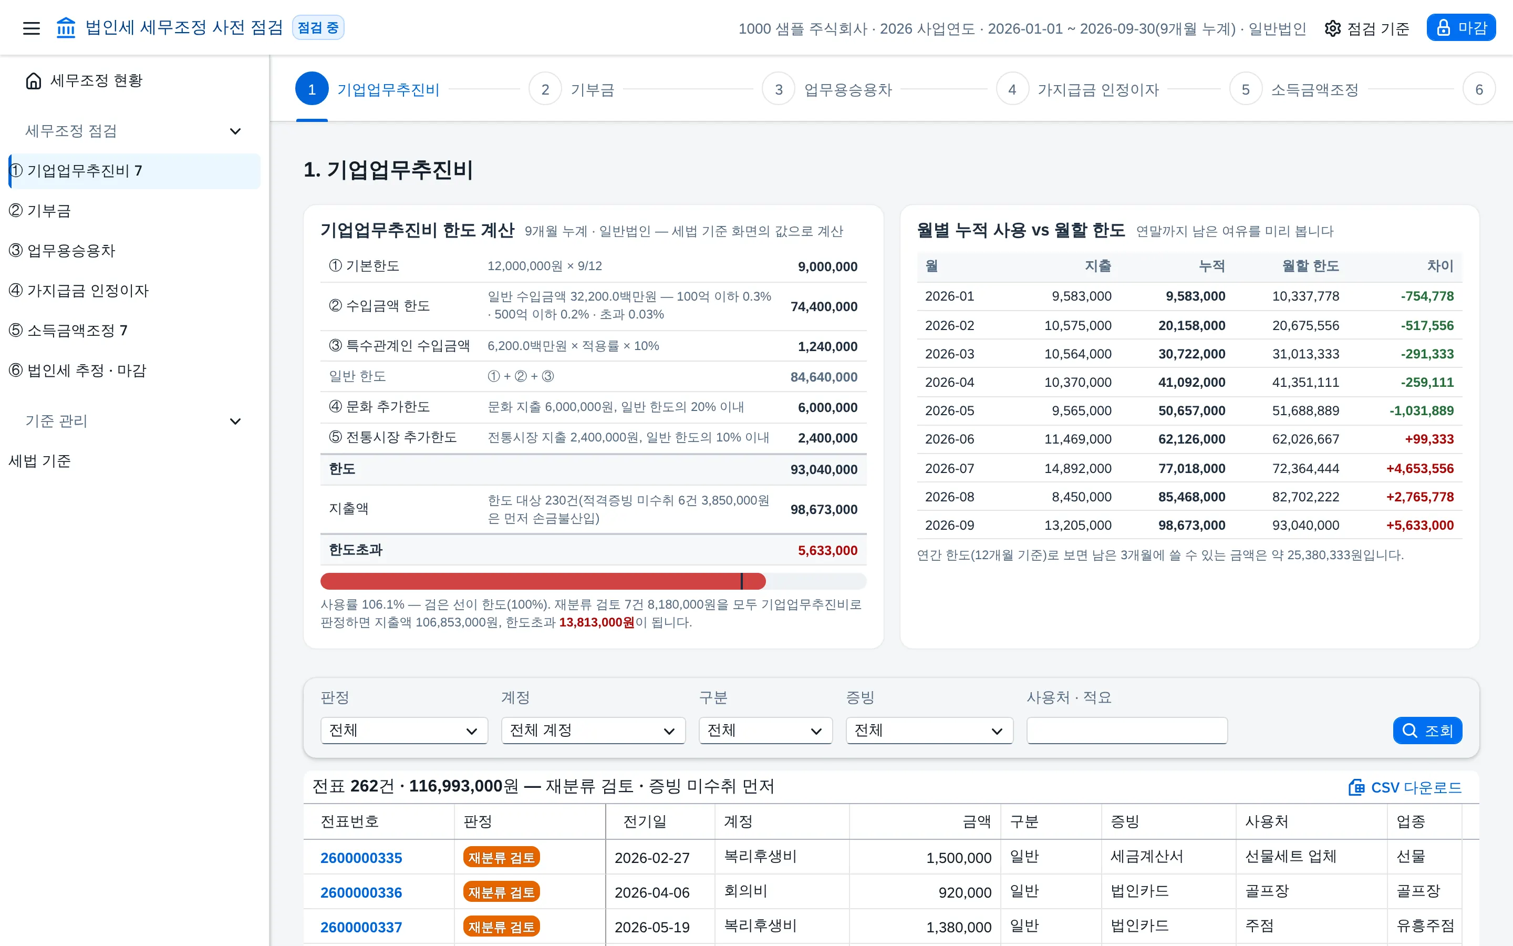
Task: Click the 사용처 · 적요 search field
Action: 1127,731
